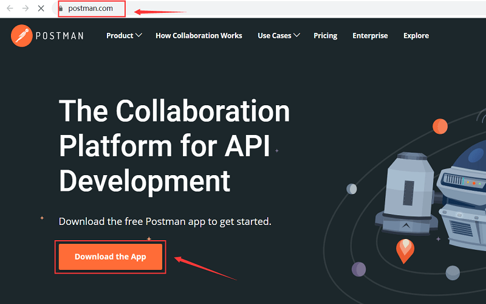Open the Pricing page
Image resolution: width=486 pixels, height=304 pixels.
point(325,36)
